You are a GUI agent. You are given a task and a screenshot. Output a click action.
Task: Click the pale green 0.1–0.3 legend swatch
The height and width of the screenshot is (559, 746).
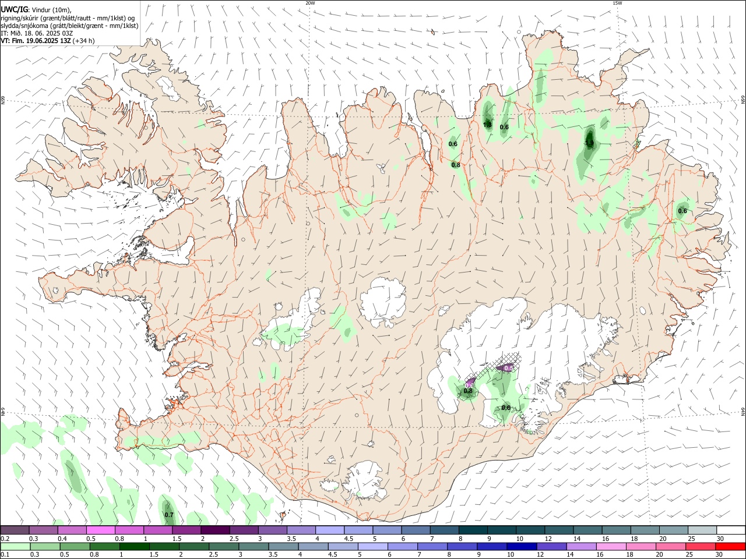15,546
